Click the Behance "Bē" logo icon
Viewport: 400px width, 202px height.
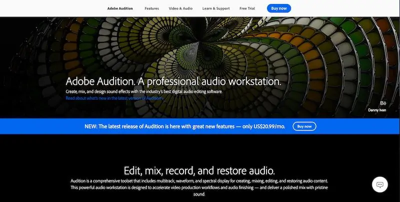click(x=383, y=102)
